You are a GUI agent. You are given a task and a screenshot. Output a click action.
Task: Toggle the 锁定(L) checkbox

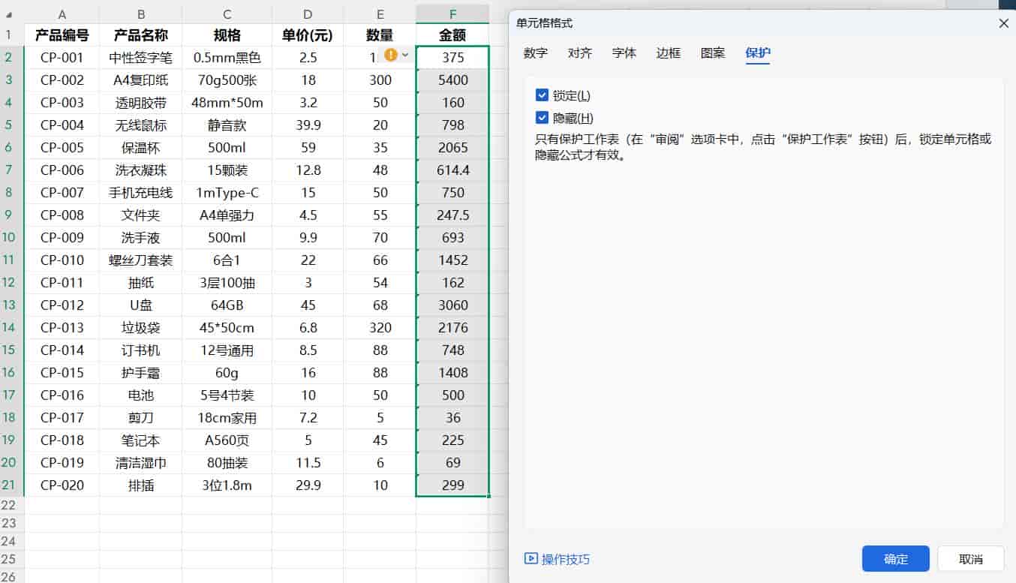point(542,95)
